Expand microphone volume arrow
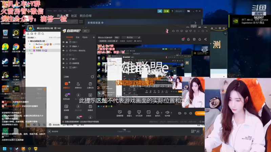The image size is (271, 152). point(162,113)
